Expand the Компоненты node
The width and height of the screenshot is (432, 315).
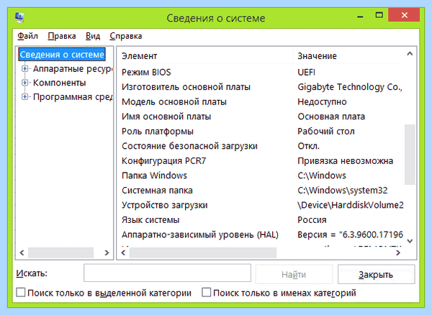pos(24,83)
